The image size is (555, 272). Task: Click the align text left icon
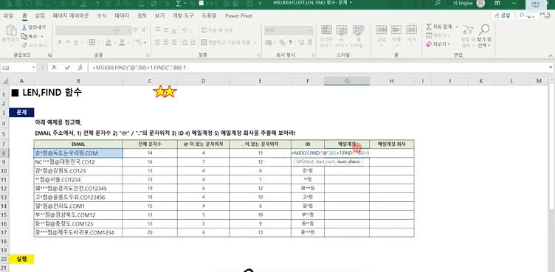(x=158, y=43)
